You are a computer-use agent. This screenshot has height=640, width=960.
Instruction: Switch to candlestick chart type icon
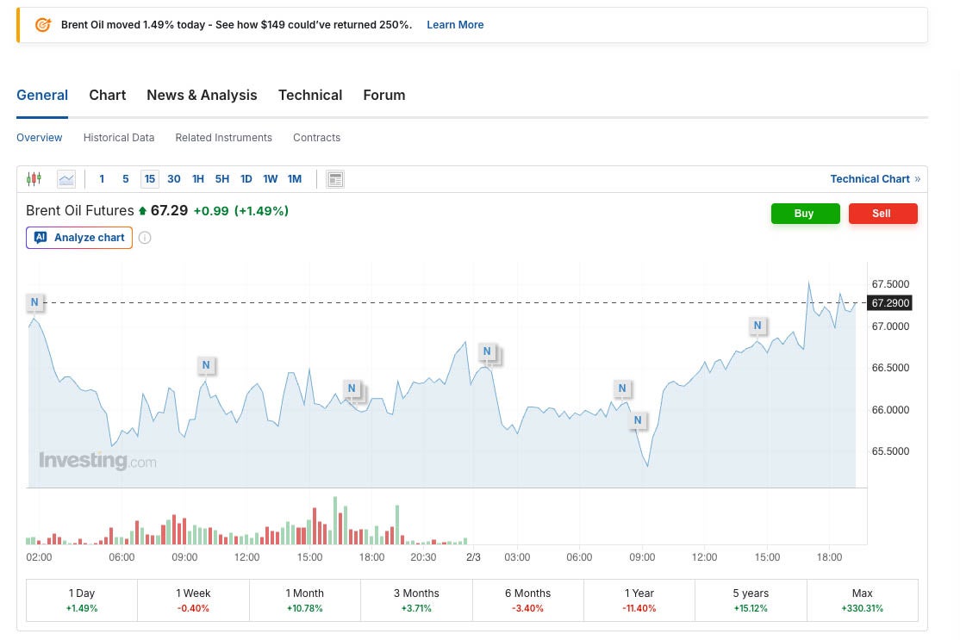tap(34, 179)
